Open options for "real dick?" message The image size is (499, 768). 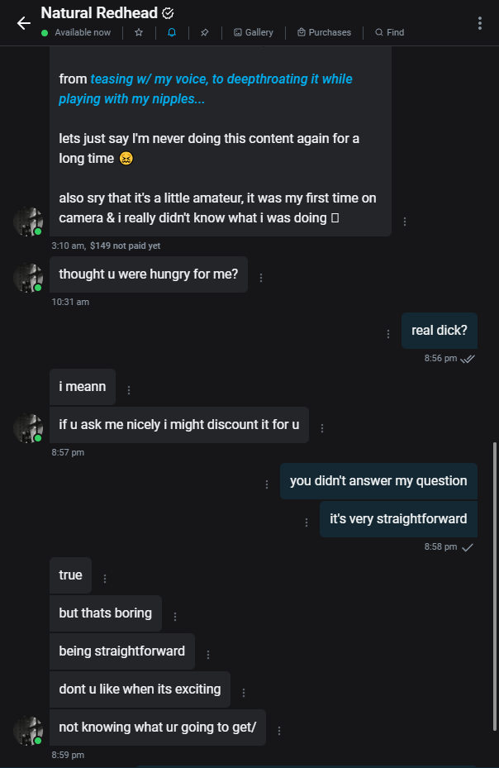(x=388, y=334)
